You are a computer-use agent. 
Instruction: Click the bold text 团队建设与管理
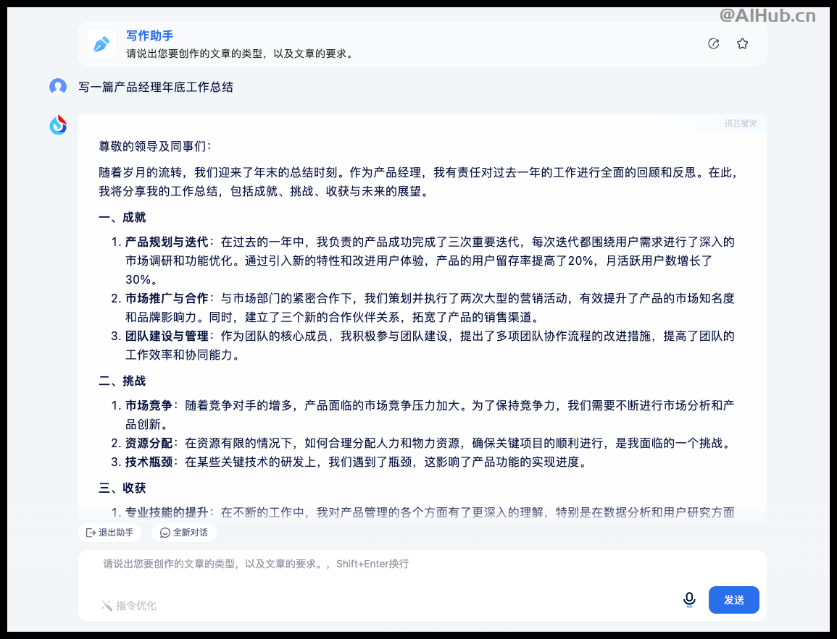(x=167, y=337)
